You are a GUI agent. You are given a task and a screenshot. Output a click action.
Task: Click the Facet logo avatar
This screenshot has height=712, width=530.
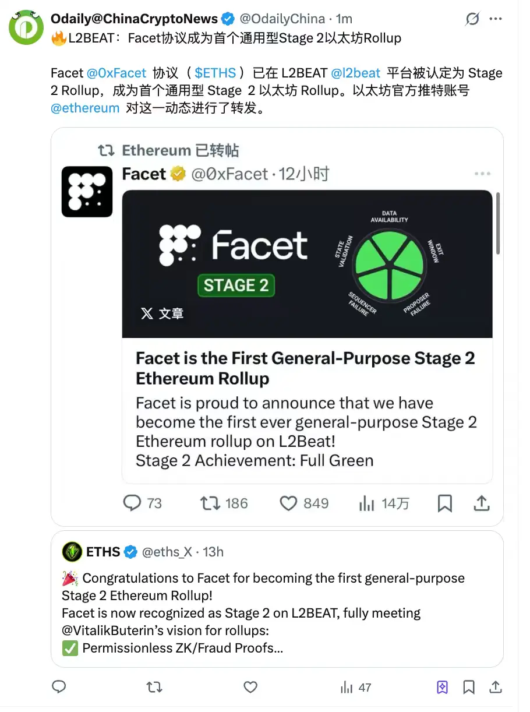87,192
